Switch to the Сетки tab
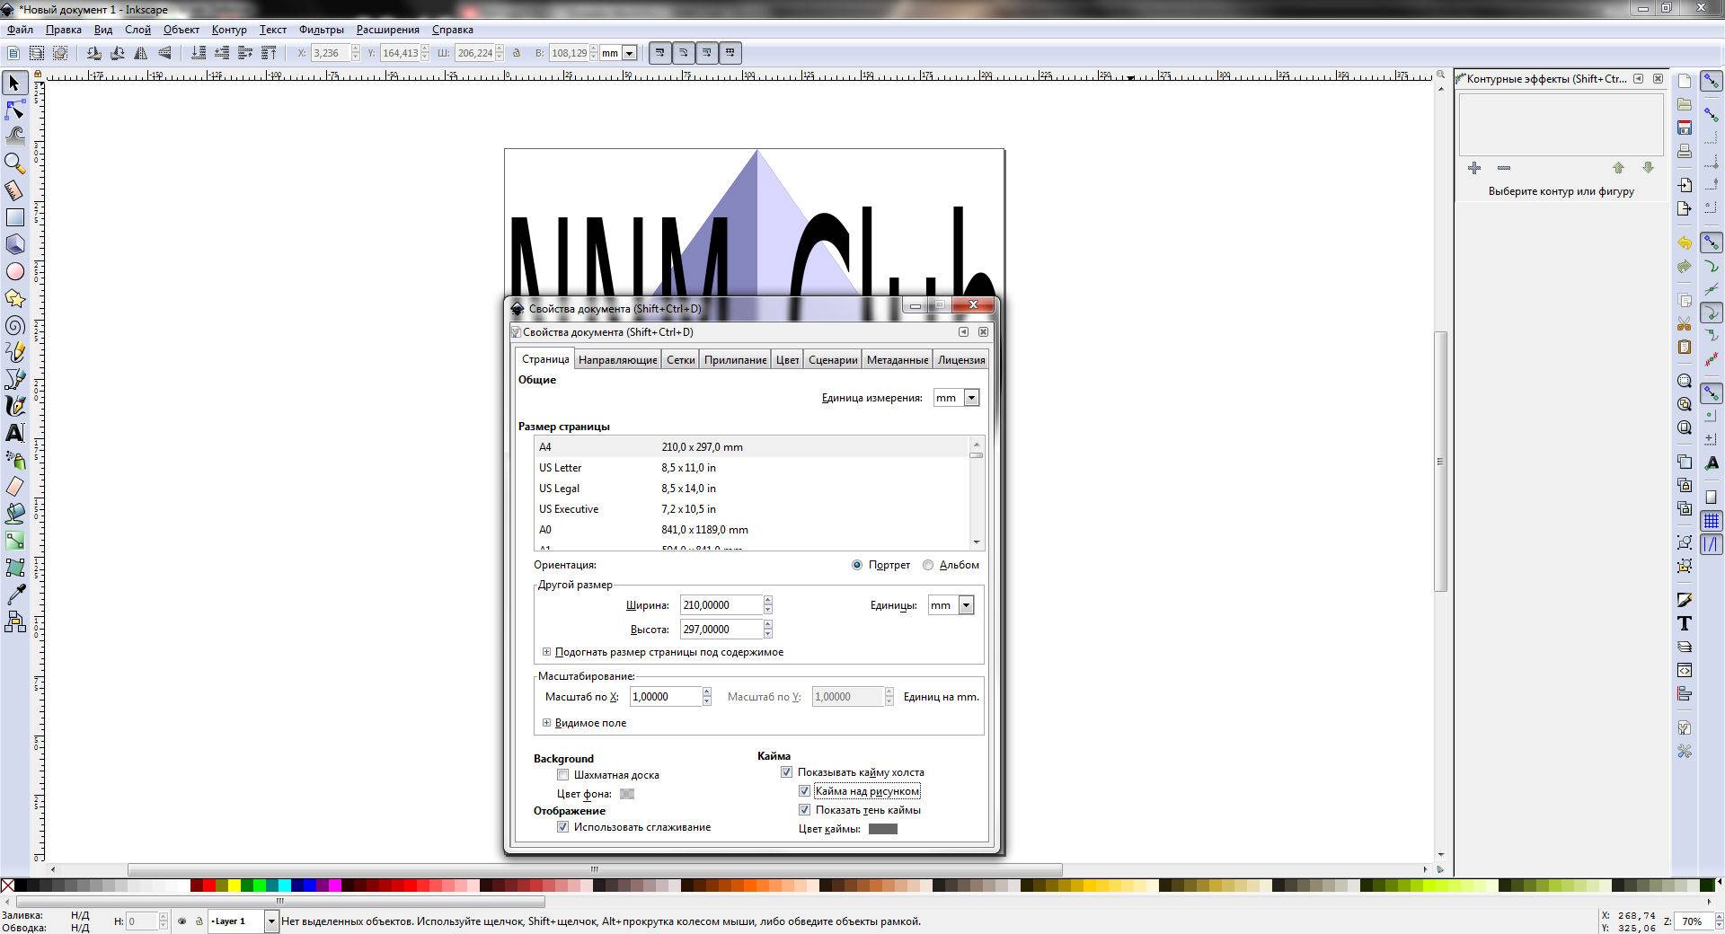This screenshot has height=934, width=1725. point(680,360)
